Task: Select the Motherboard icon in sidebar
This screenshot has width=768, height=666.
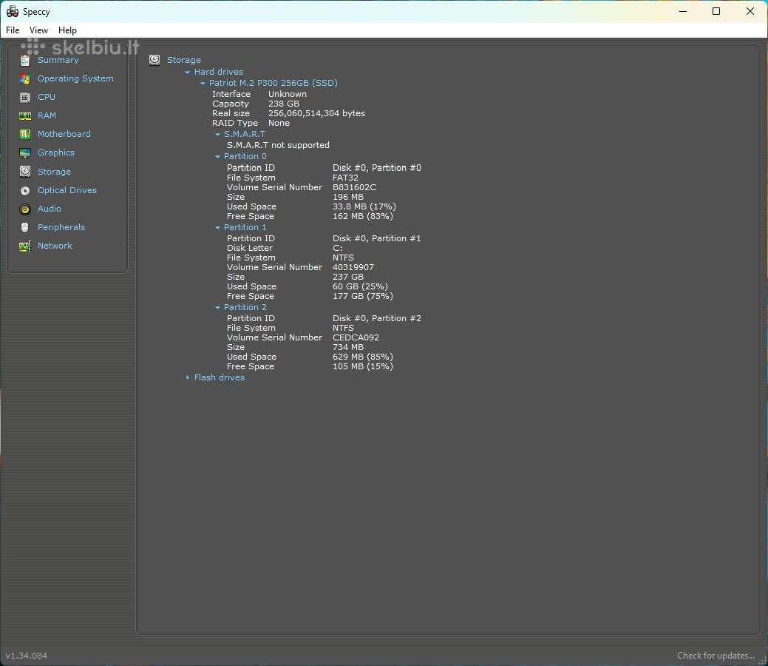Action: [25, 134]
